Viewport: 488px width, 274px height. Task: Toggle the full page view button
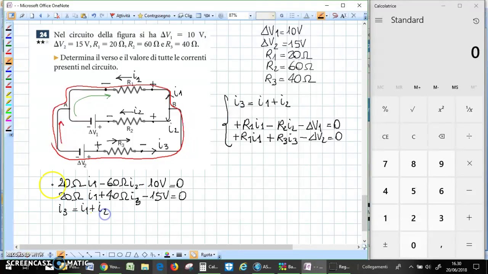11,16
